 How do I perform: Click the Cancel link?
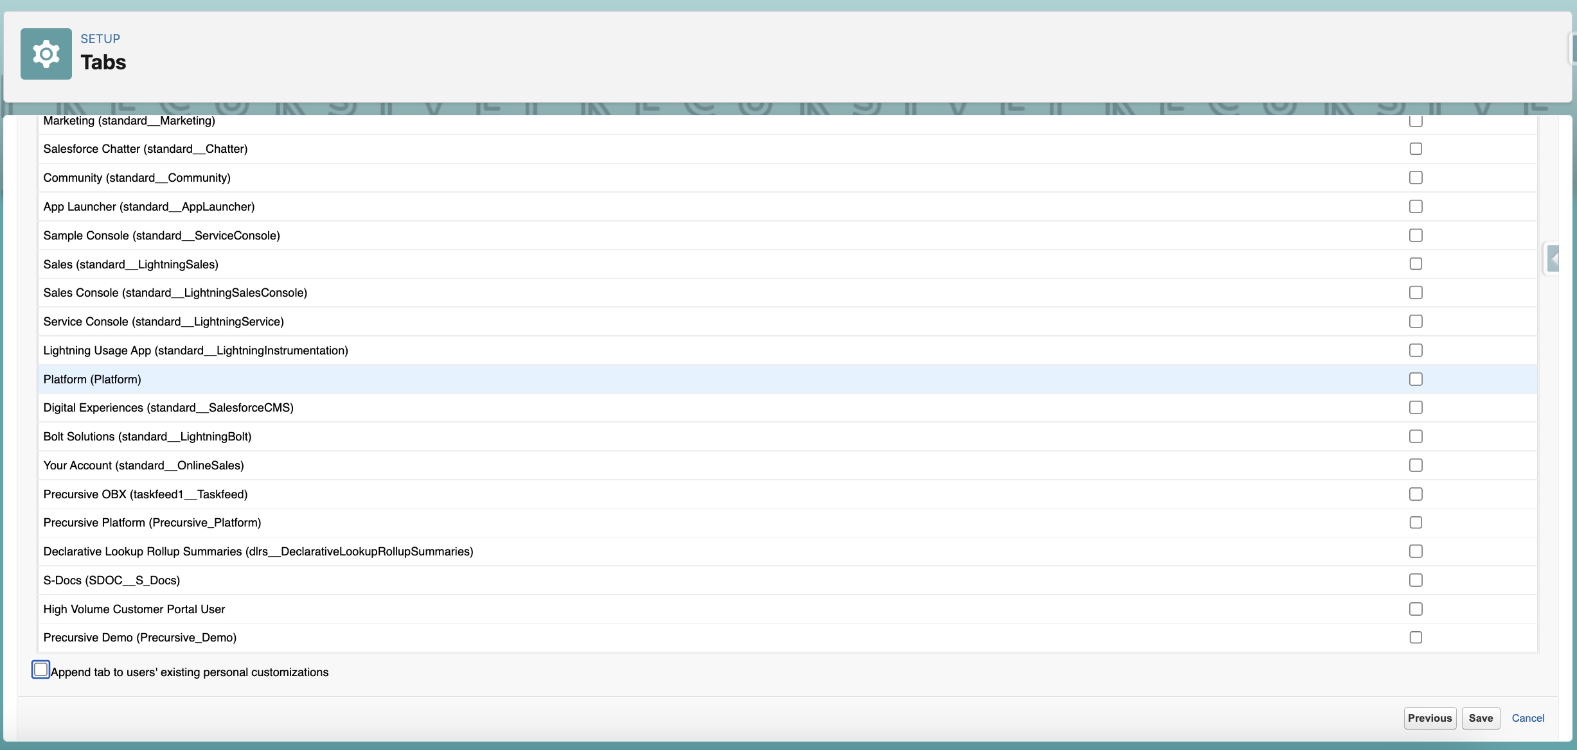pos(1528,718)
